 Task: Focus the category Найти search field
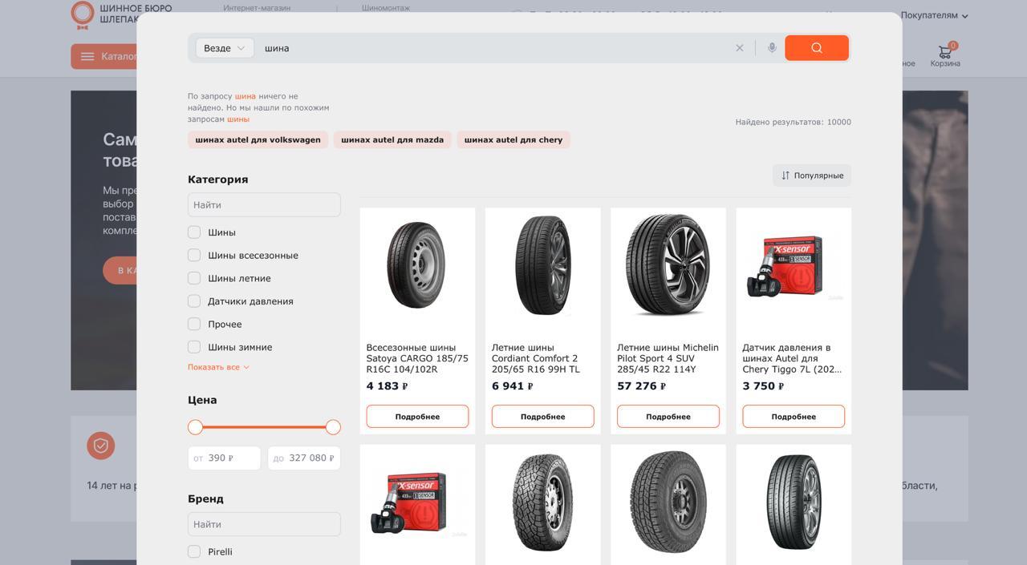coord(264,204)
